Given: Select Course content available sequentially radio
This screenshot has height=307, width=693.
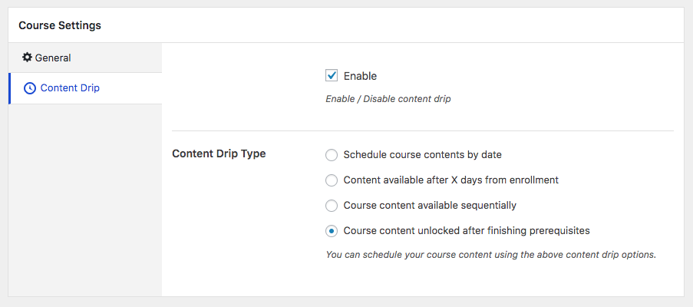Looking at the screenshot, I should click(332, 206).
